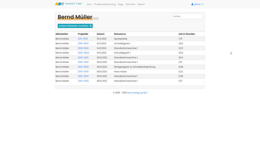The image size is (260, 146).
Task: Focus the Suche search field
Action: pyautogui.click(x=187, y=16)
